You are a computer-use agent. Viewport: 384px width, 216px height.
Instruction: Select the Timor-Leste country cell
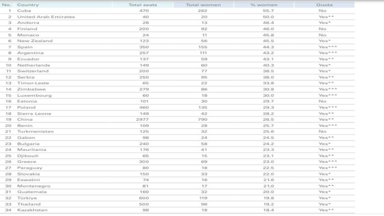(33, 83)
